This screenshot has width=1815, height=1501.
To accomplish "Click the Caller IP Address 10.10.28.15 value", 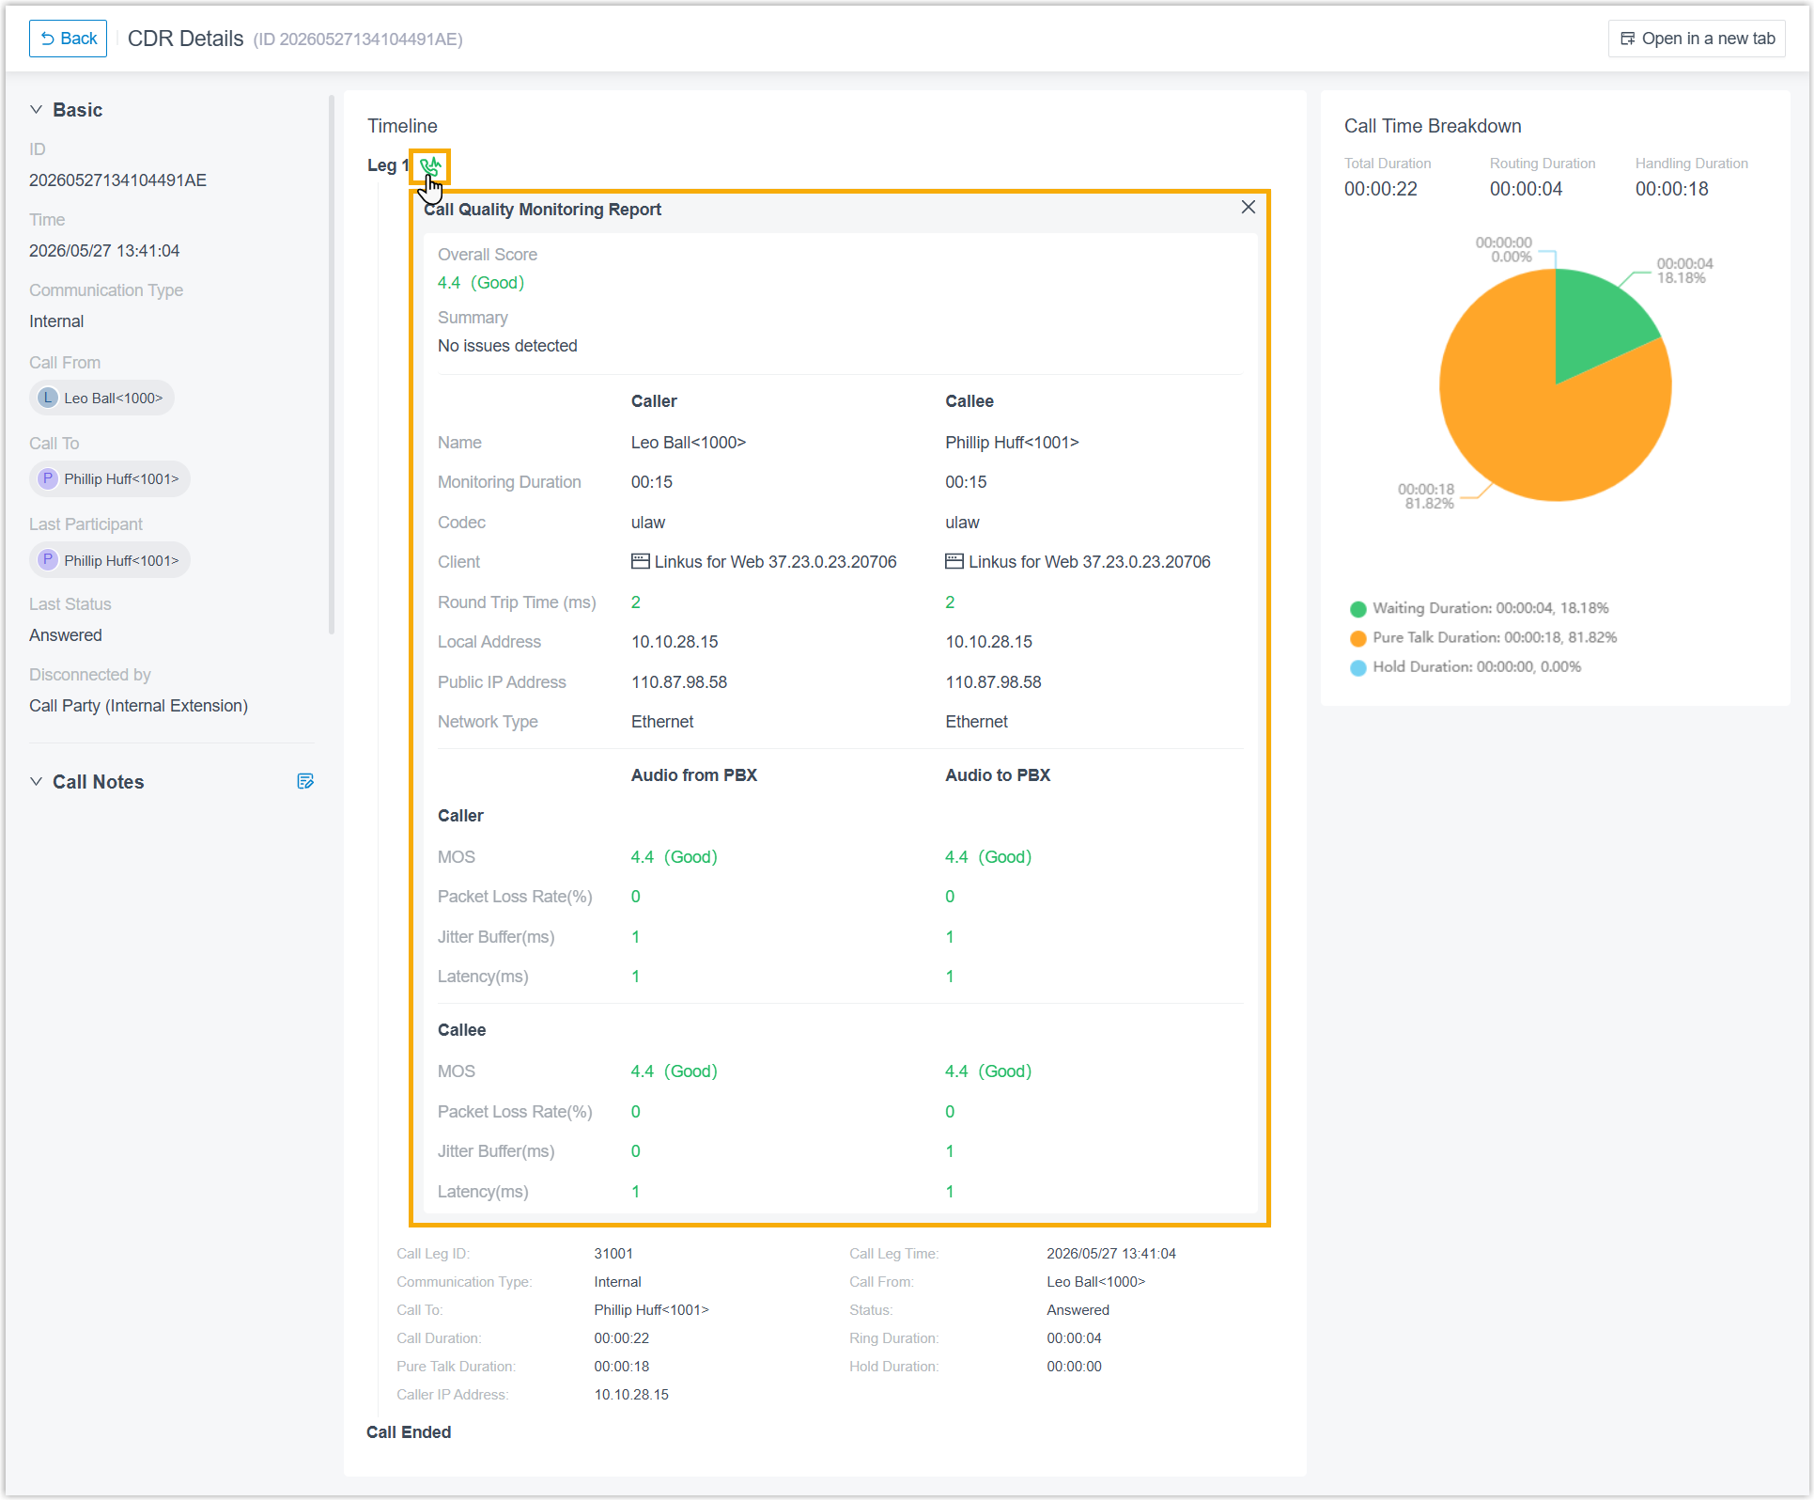I will (631, 1394).
